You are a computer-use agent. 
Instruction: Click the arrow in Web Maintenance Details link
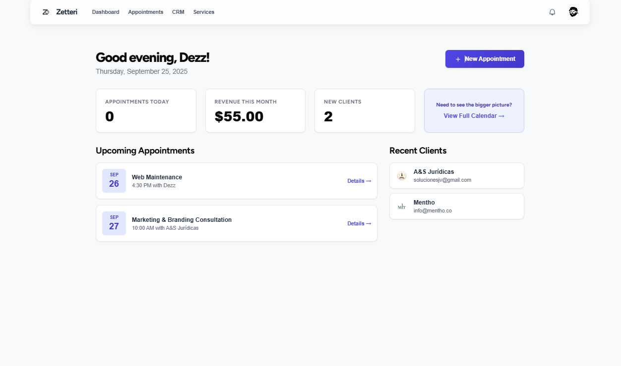(369, 181)
